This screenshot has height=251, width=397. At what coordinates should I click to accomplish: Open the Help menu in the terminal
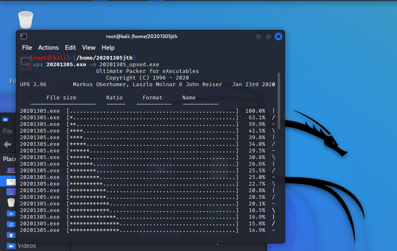tap(108, 48)
